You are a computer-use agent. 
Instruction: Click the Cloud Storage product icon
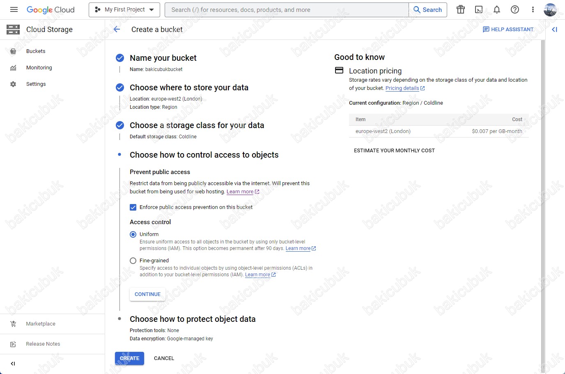click(x=13, y=29)
